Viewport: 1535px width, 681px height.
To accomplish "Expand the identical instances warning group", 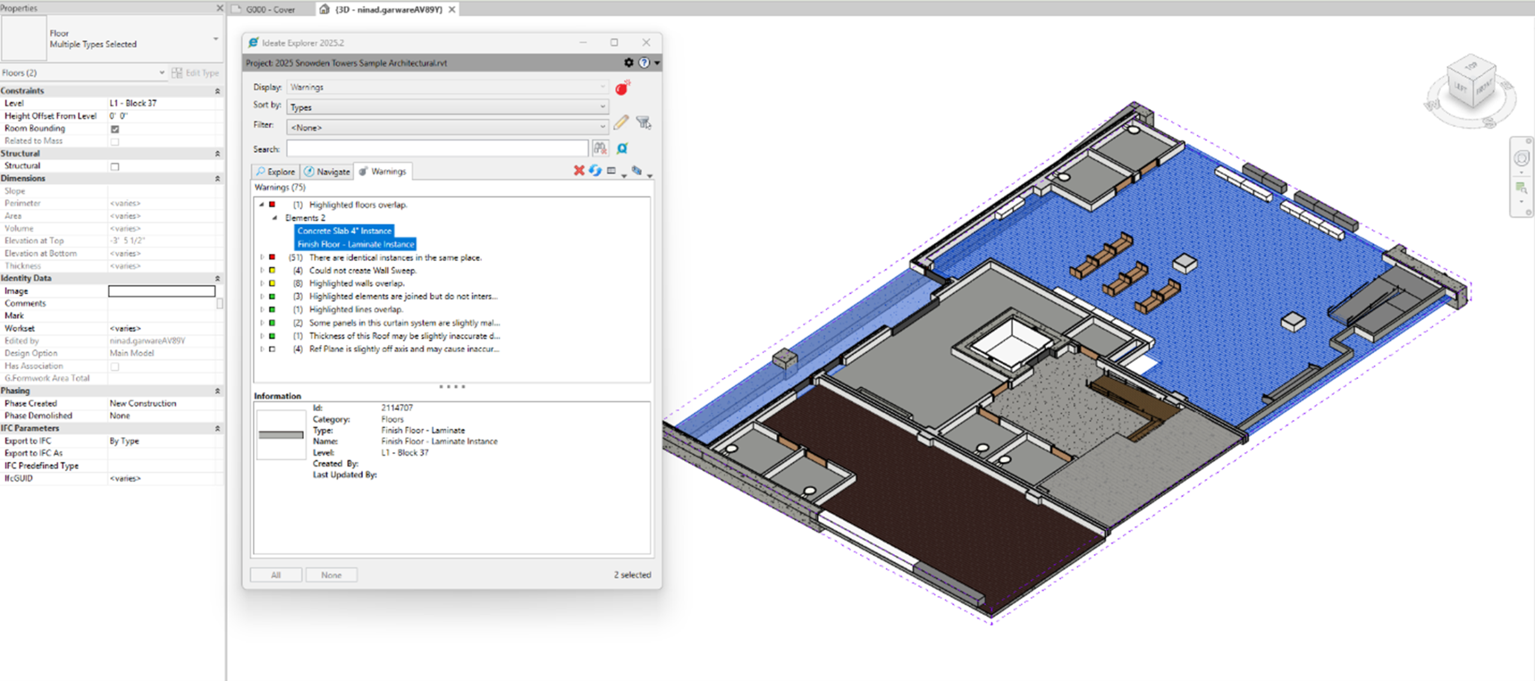I will [262, 257].
